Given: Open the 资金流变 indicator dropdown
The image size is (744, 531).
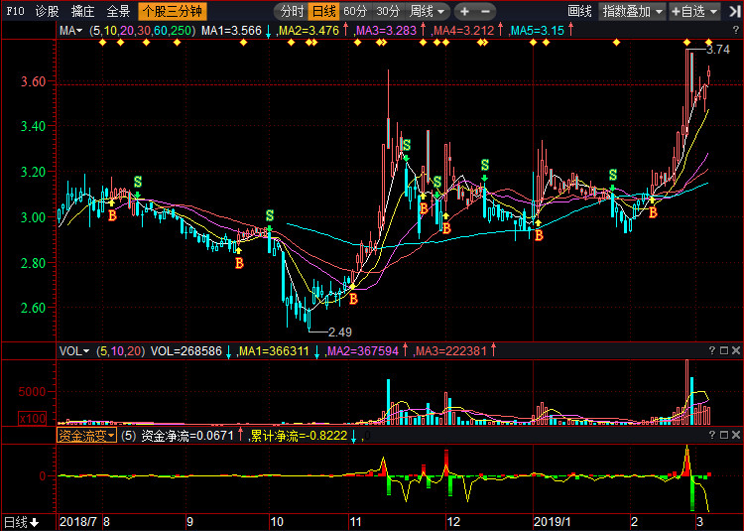Looking at the screenshot, I should tap(86, 435).
